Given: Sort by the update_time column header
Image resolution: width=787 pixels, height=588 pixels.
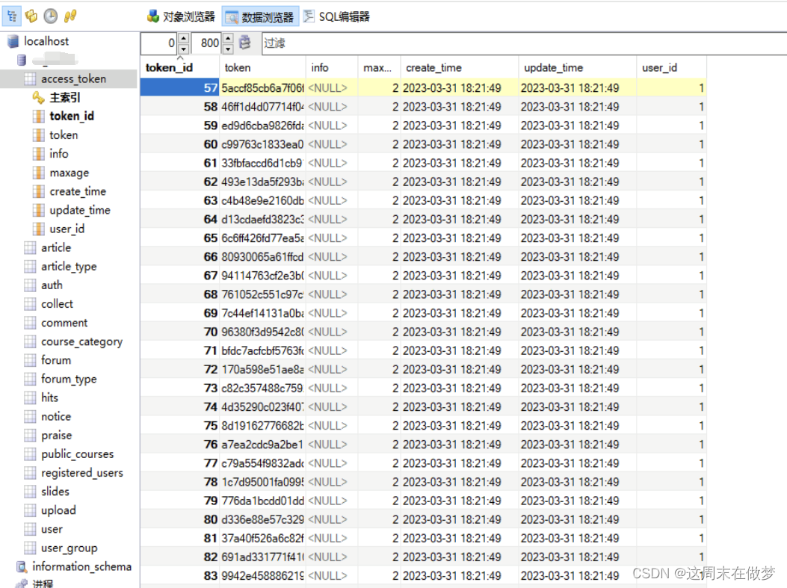Looking at the screenshot, I should coord(577,67).
